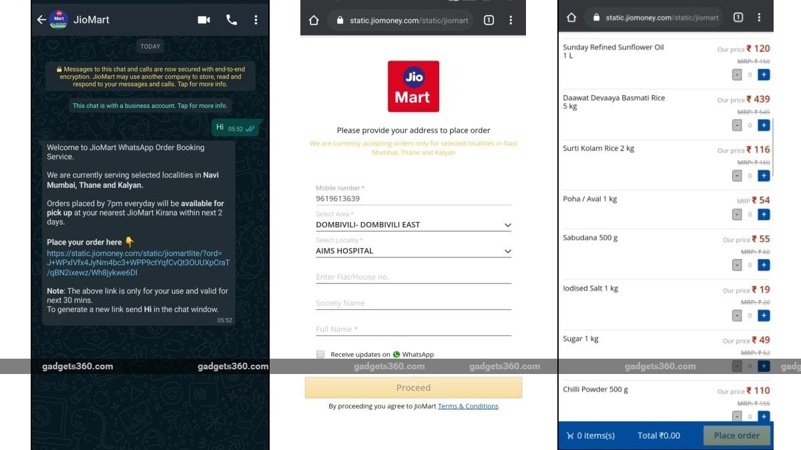Tap the JioMart logo on address page

point(413,86)
